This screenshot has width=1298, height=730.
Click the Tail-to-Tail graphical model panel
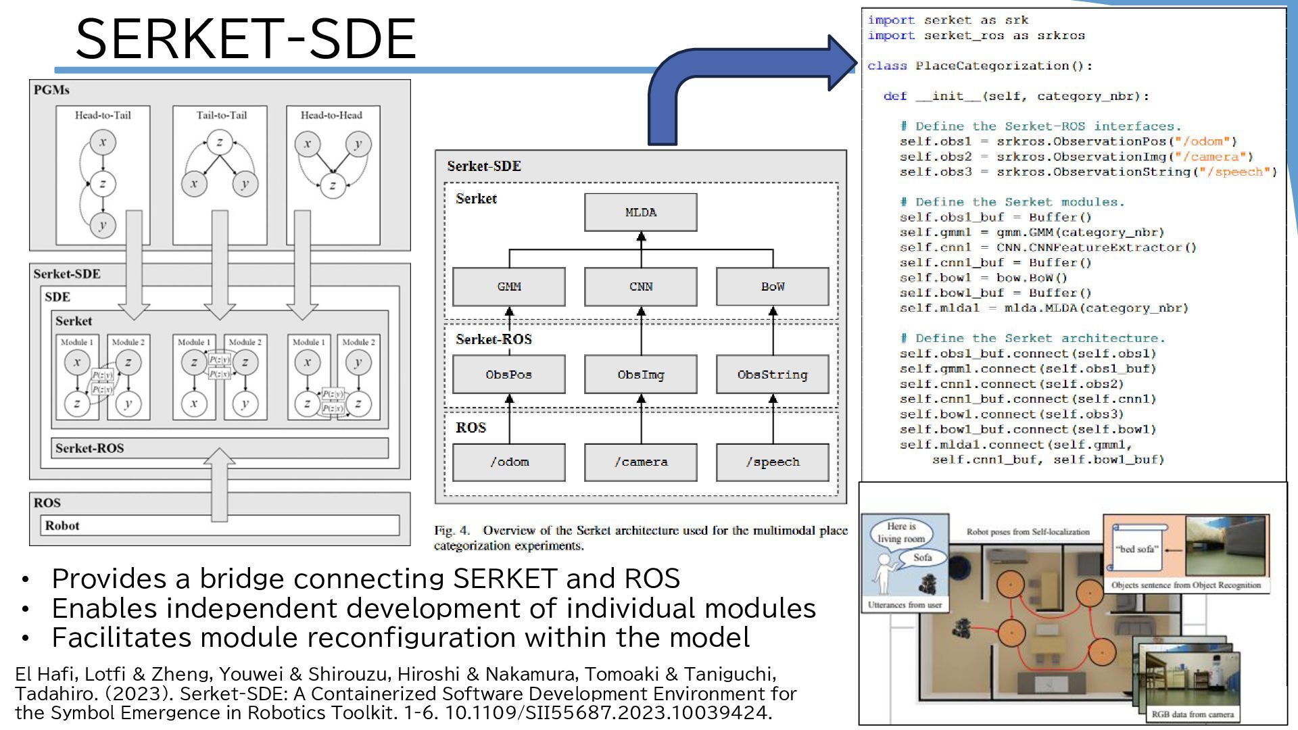point(220,174)
